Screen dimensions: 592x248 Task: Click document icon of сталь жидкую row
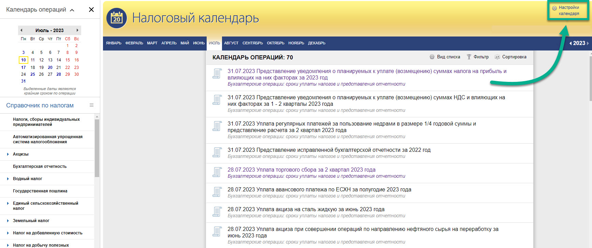coord(217,212)
